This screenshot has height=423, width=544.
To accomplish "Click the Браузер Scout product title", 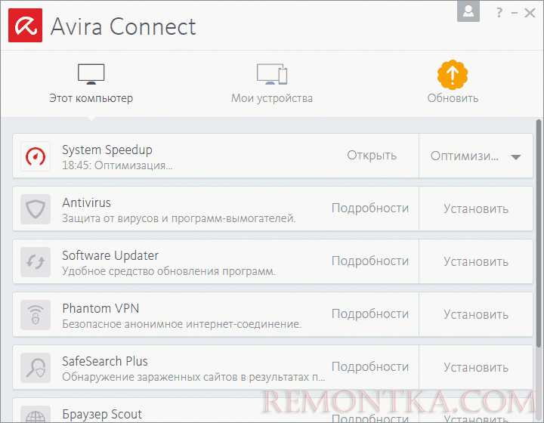I will coord(102,415).
